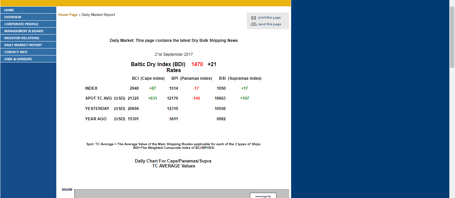This screenshot has width=455, height=198.
Task: Click the BSI index value 1050
Action: [x=221, y=88]
